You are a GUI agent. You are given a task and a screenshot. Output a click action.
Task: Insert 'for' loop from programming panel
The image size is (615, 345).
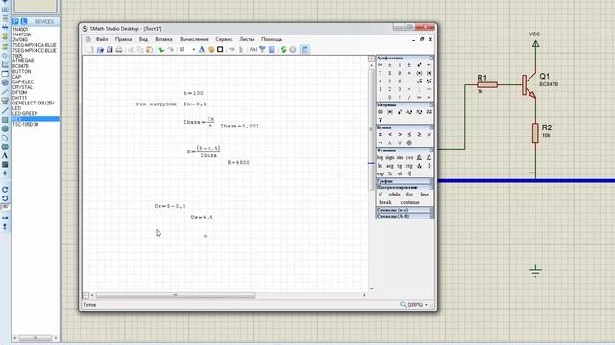409,195
